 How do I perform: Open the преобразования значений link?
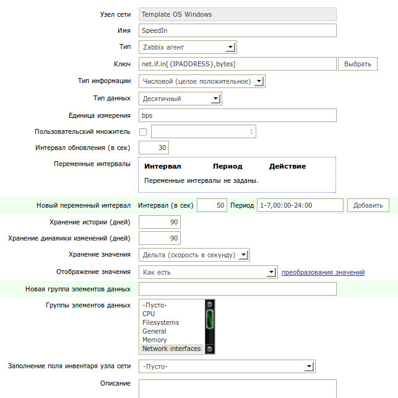(x=323, y=272)
